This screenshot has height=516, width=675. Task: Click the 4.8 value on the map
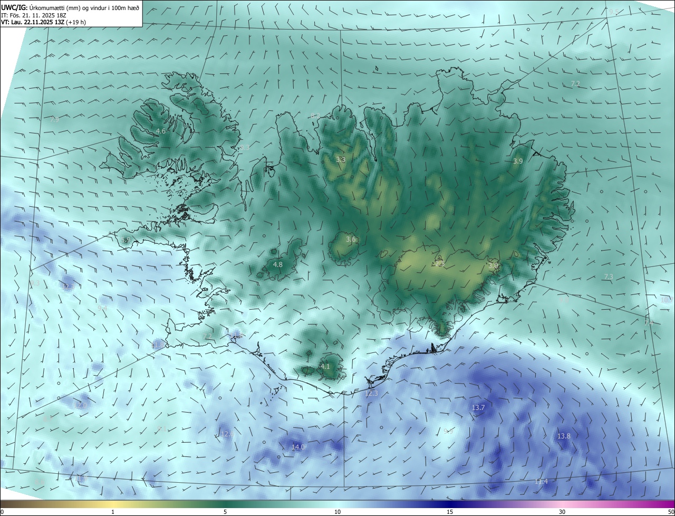coord(278,264)
